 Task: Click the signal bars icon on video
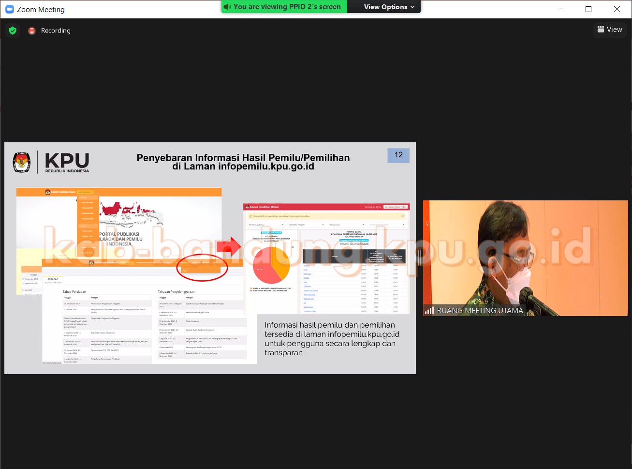pos(429,310)
